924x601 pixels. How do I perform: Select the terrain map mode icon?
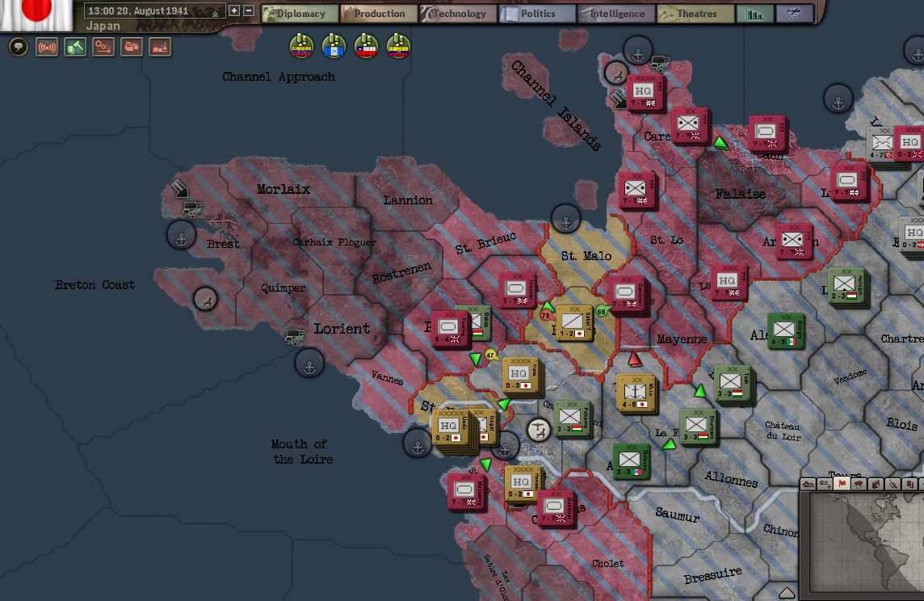[810, 484]
